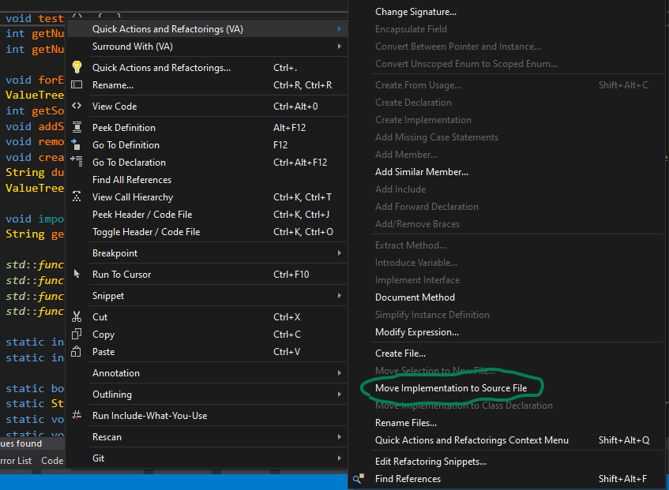Select Peek Definition
The width and height of the screenshot is (669, 490).
124,128
